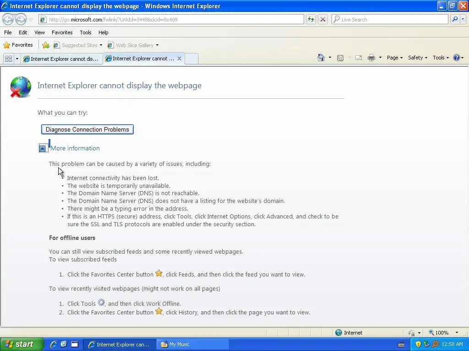
Task: Switch to Internet Explorer taskbar button
Action: click(x=120, y=345)
